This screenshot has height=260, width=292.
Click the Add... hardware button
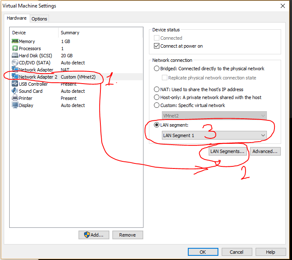pos(94,235)
